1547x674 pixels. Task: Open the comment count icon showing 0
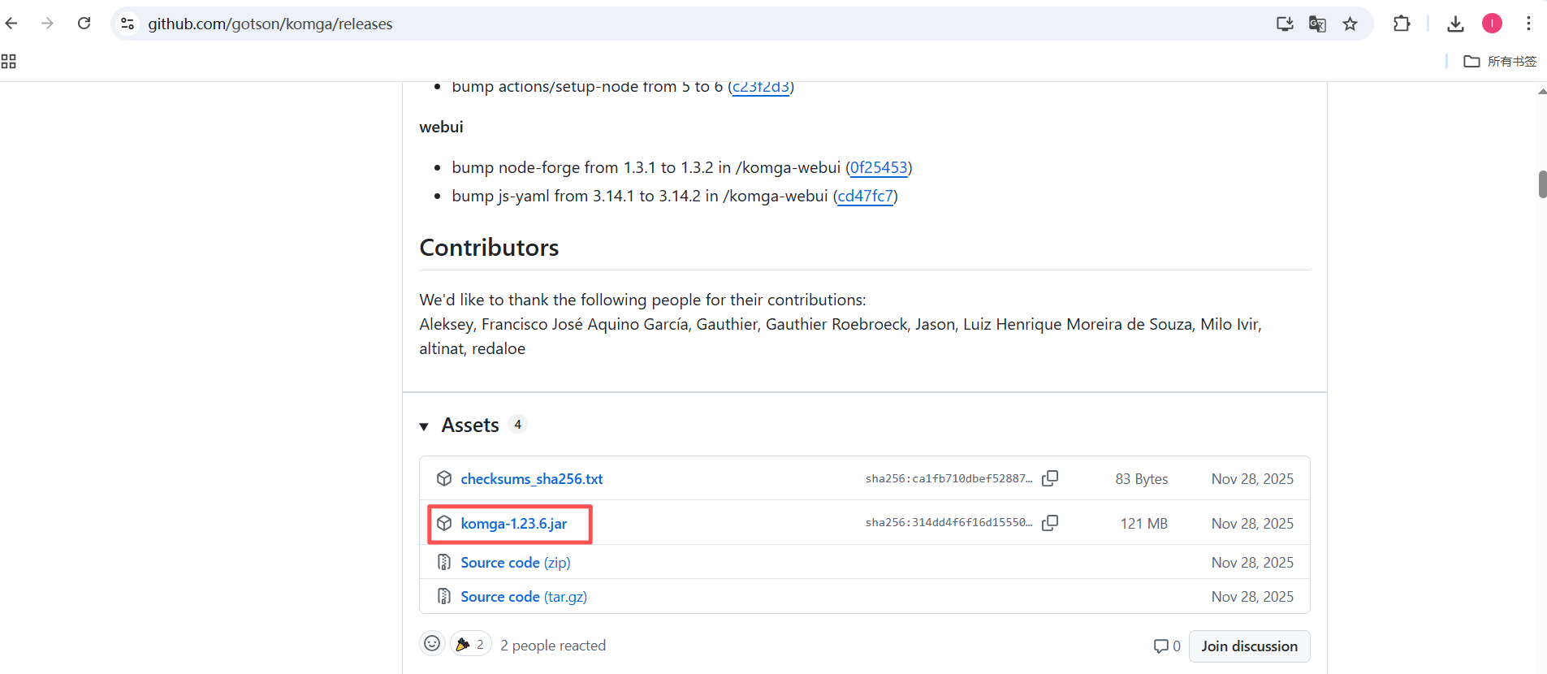coord(1167,646)
